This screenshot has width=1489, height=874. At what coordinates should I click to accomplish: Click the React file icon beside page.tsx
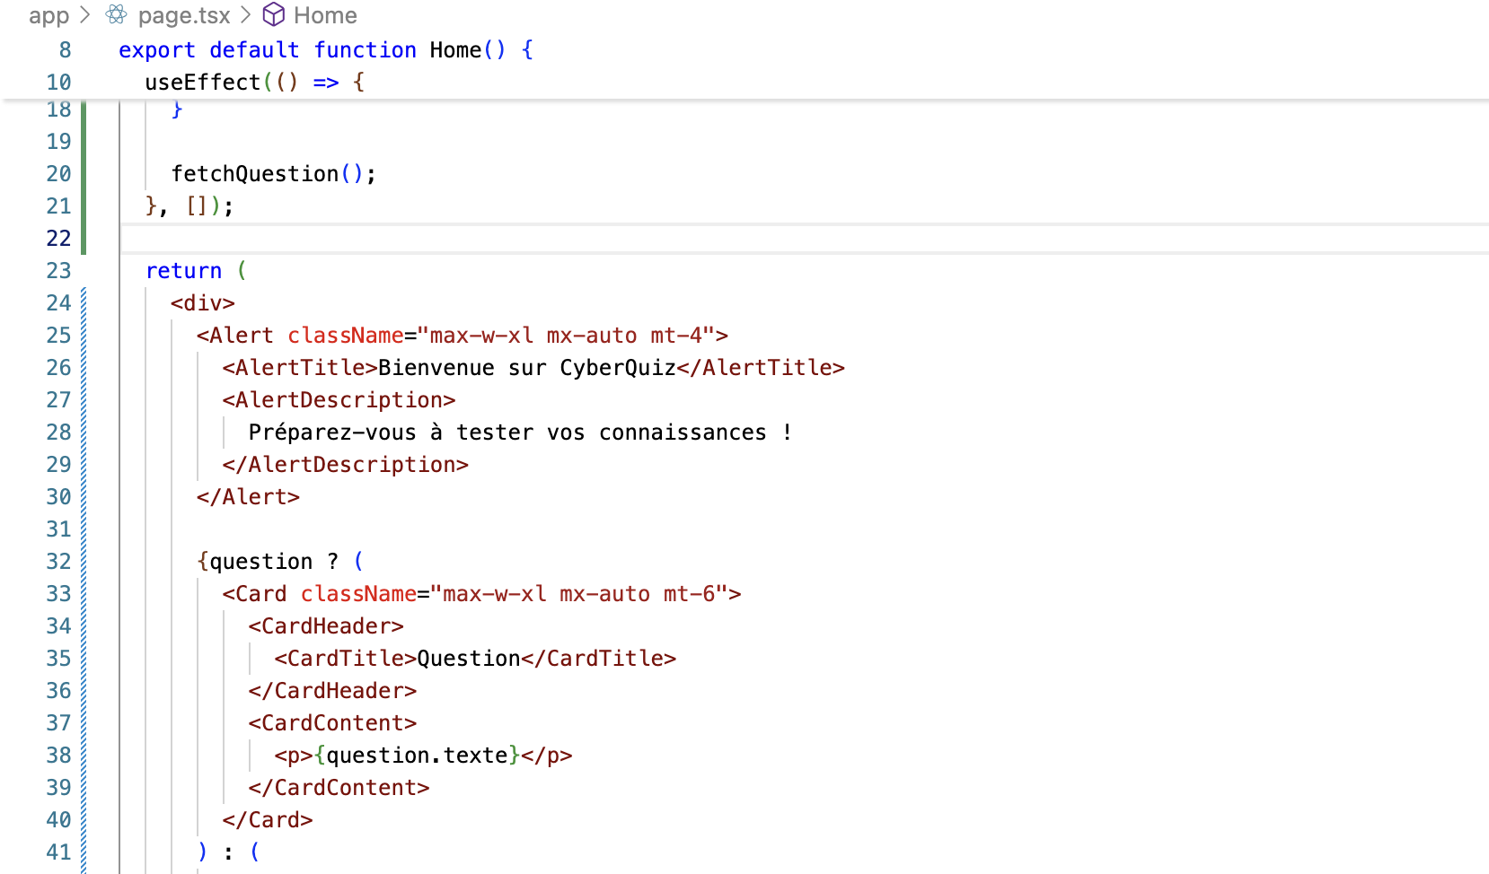tap(116, 15)
